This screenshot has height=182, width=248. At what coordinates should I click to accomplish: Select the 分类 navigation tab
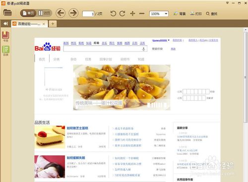pos(57,59)
